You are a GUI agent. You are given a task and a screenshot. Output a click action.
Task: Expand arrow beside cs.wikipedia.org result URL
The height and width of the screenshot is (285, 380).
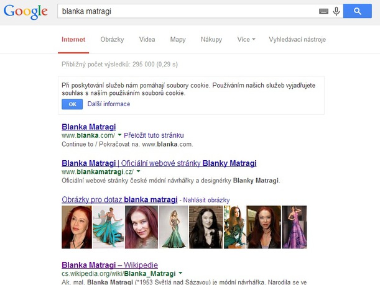tap(180, 273)
